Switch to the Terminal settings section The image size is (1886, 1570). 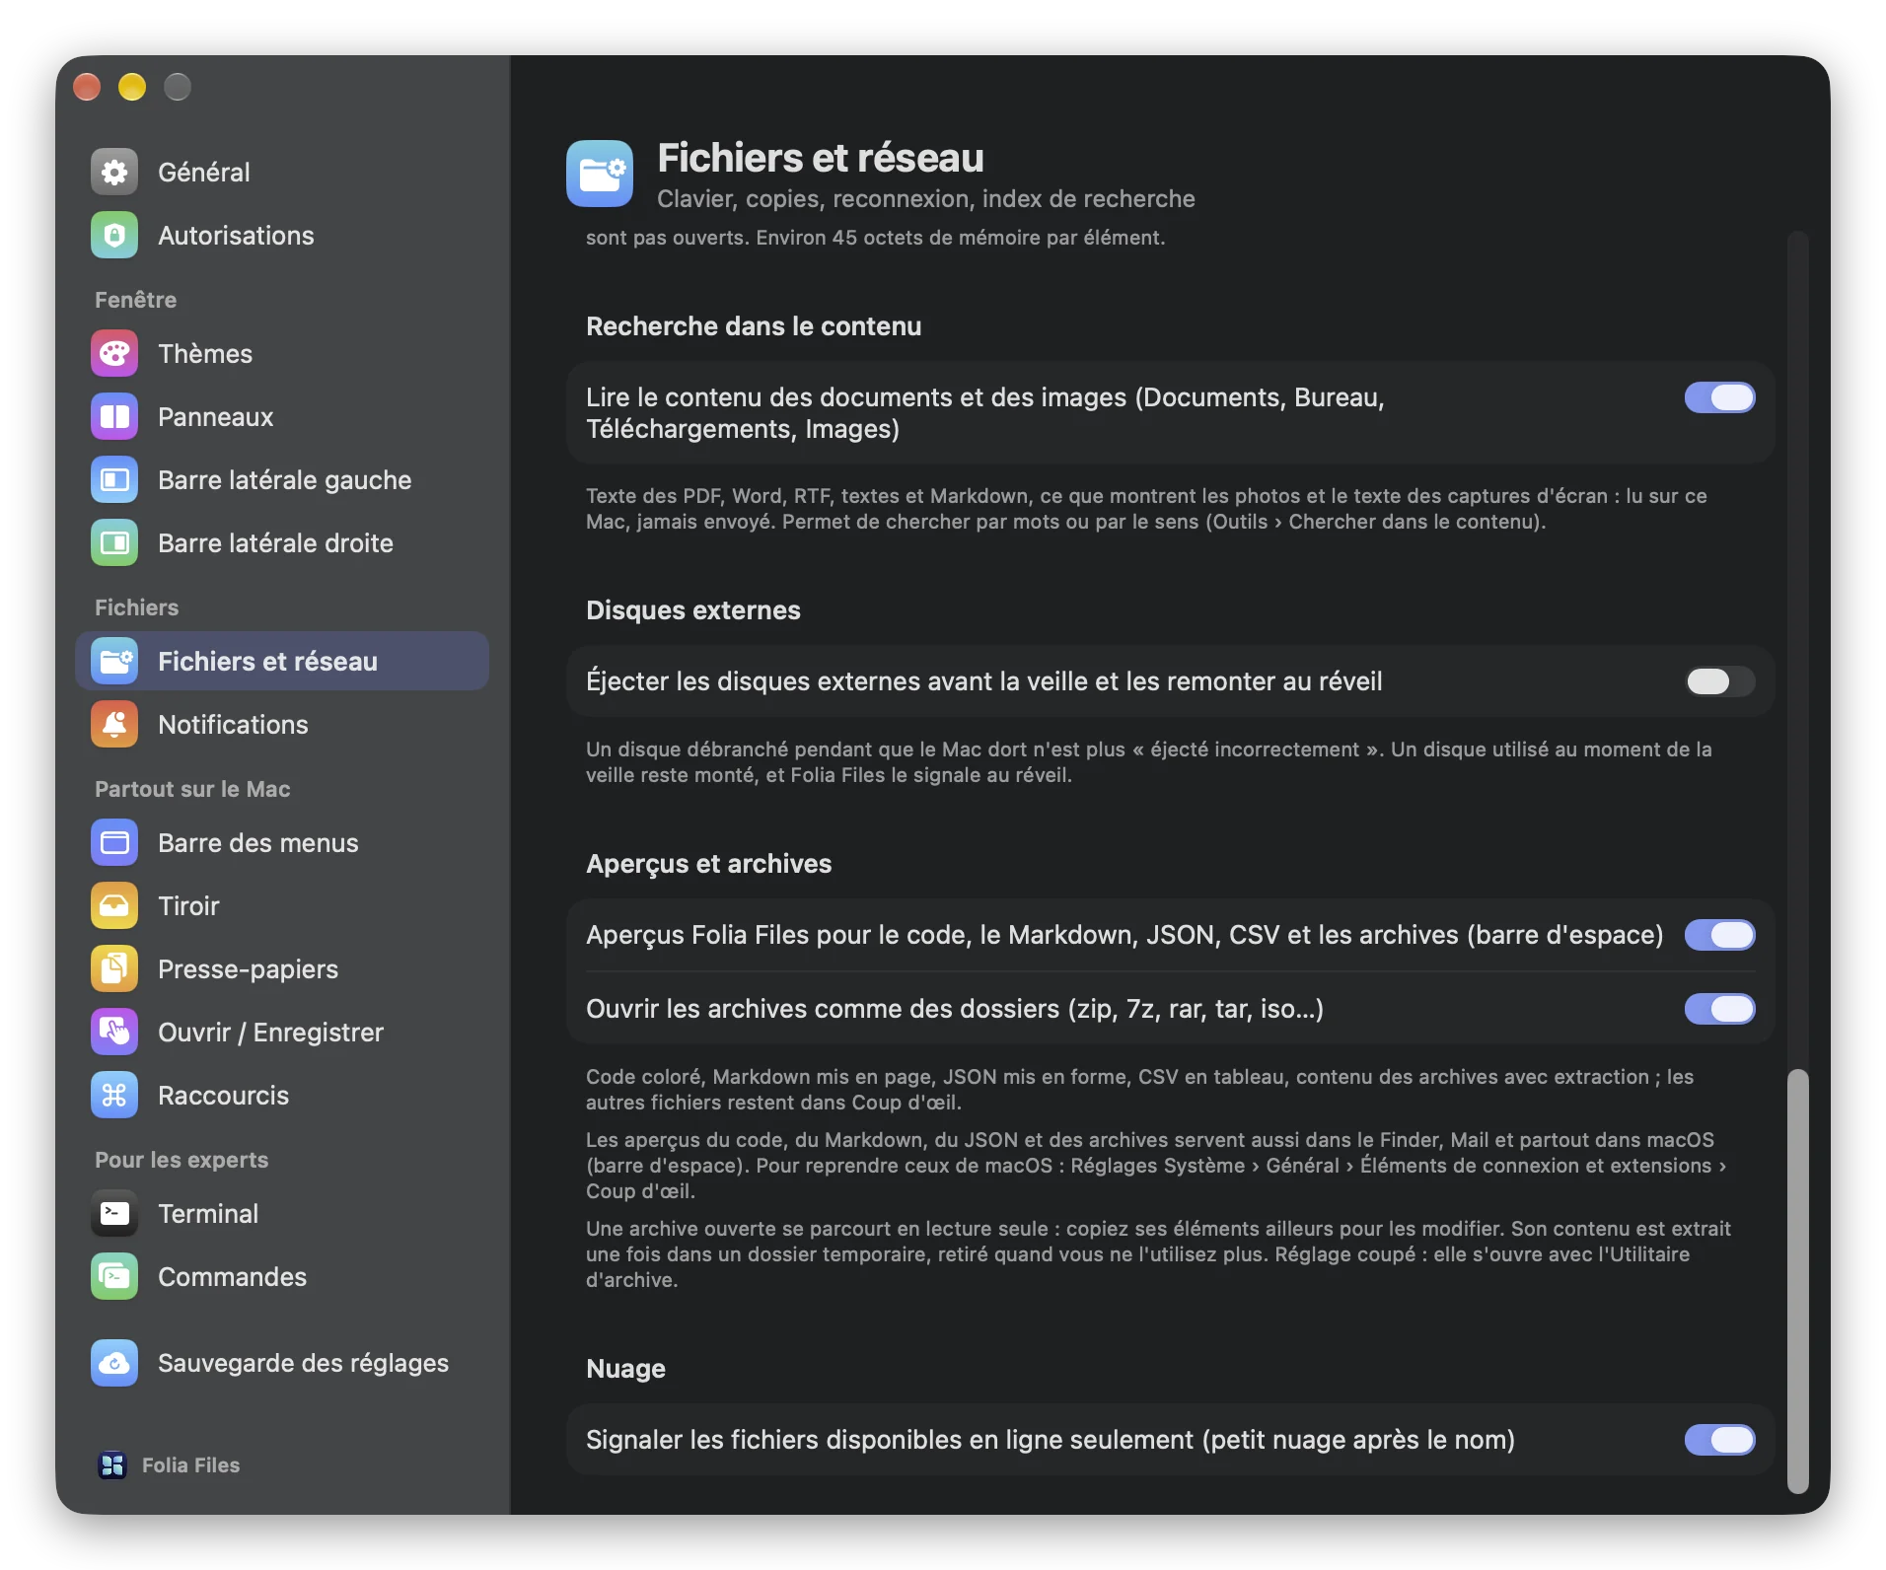(x=282, y=1214)
